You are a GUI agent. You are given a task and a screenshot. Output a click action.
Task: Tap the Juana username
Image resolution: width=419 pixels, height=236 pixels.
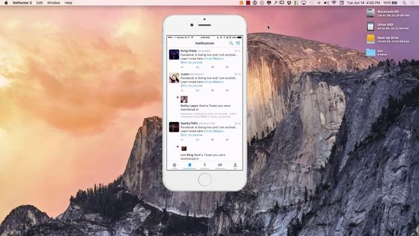(x=185, y=74)
